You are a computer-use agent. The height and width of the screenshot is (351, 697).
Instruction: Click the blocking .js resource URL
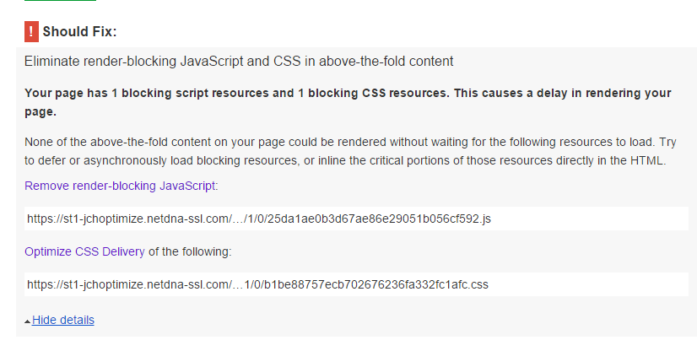(x=259, y=219)
